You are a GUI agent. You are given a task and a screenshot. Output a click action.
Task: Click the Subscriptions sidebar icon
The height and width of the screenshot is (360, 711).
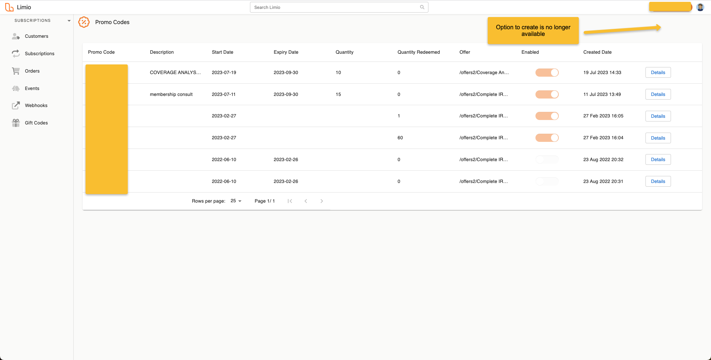[x=16, y=54]
